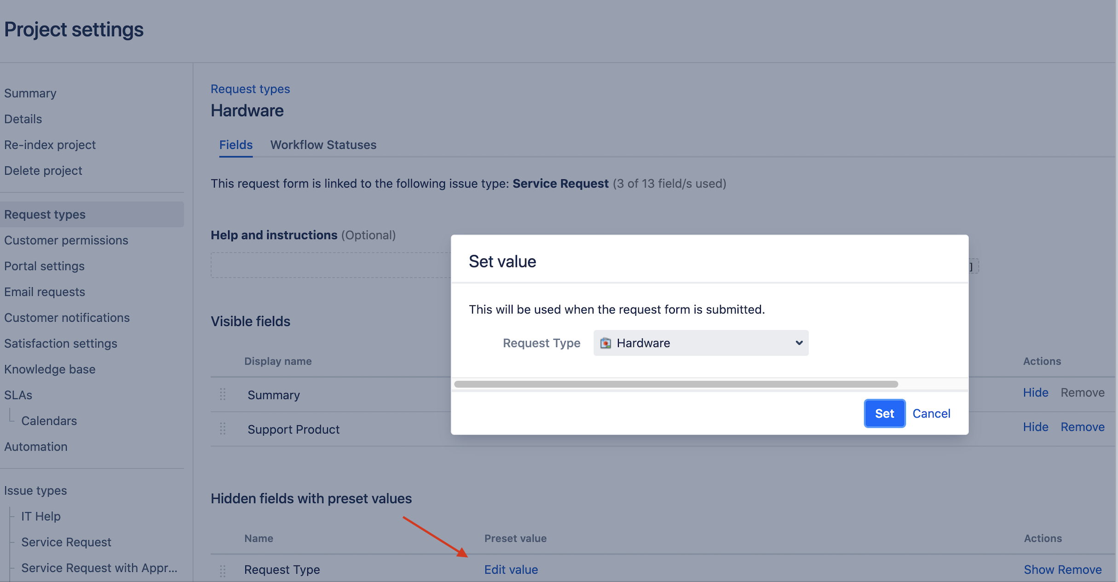
Task: Remove the Support Product field
Action: [x=1082, y=427]
